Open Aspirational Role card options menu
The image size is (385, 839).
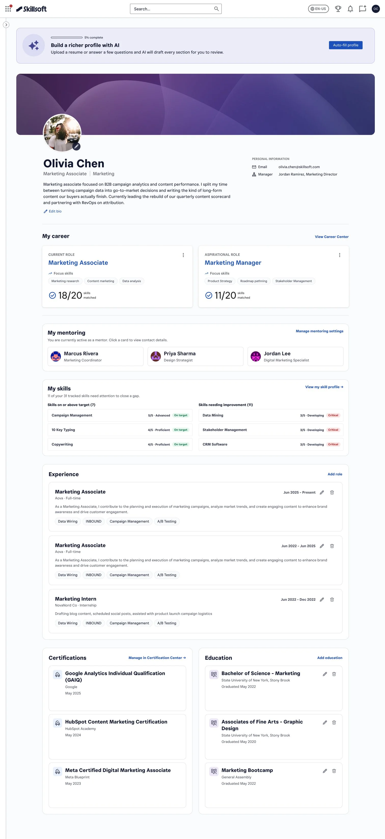coord(339,255)
